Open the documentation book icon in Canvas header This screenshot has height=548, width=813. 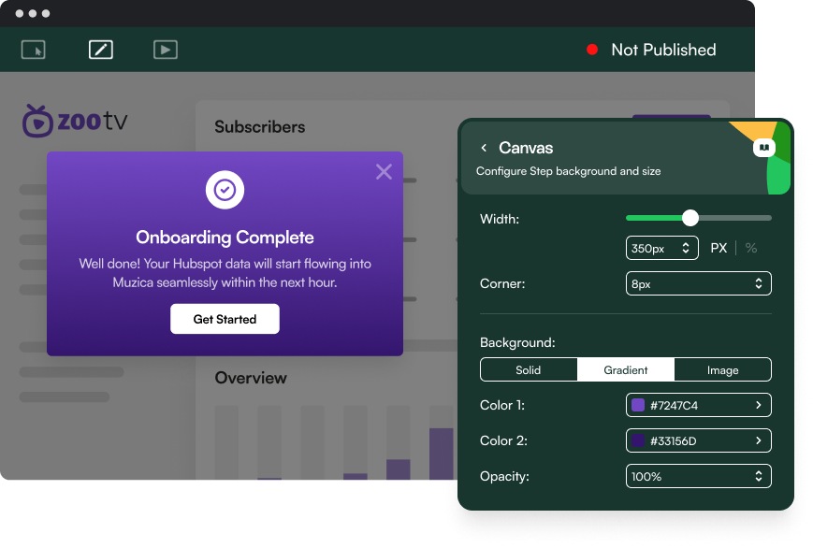[x=763, y=147]
